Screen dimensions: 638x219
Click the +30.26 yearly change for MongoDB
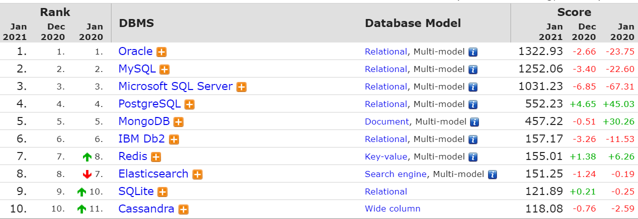click(618, 121)
